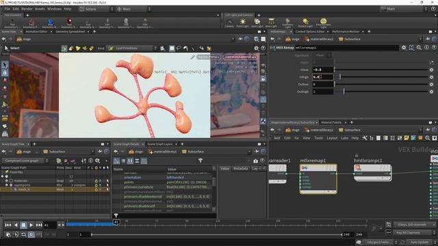Play animation forward
This screenshot has height=246, width=438.
tap(31, 225)
